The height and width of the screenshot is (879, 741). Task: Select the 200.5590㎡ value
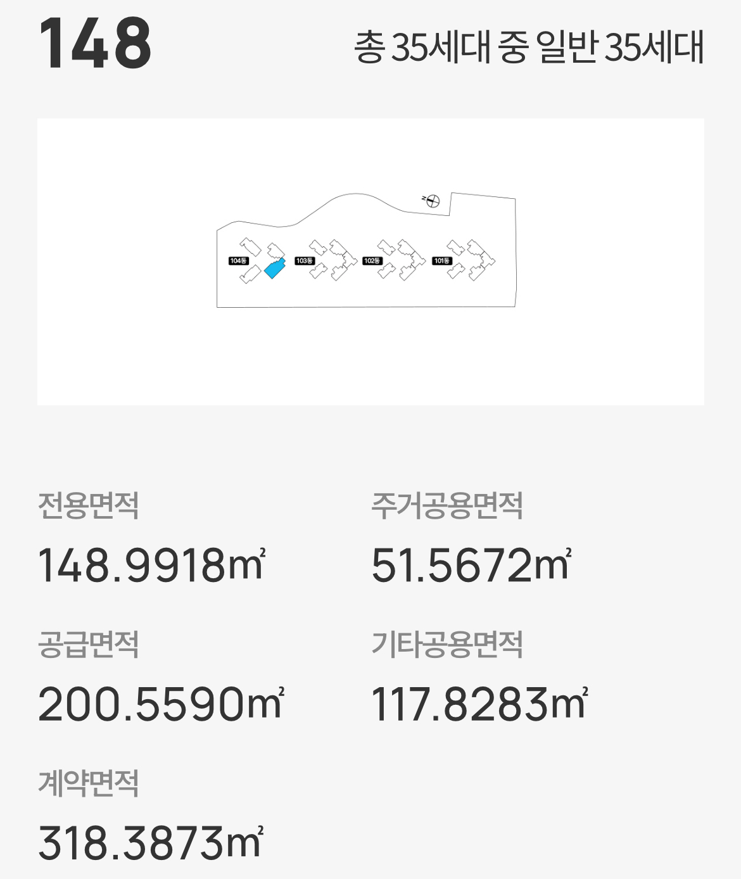[x=161, y=704]
